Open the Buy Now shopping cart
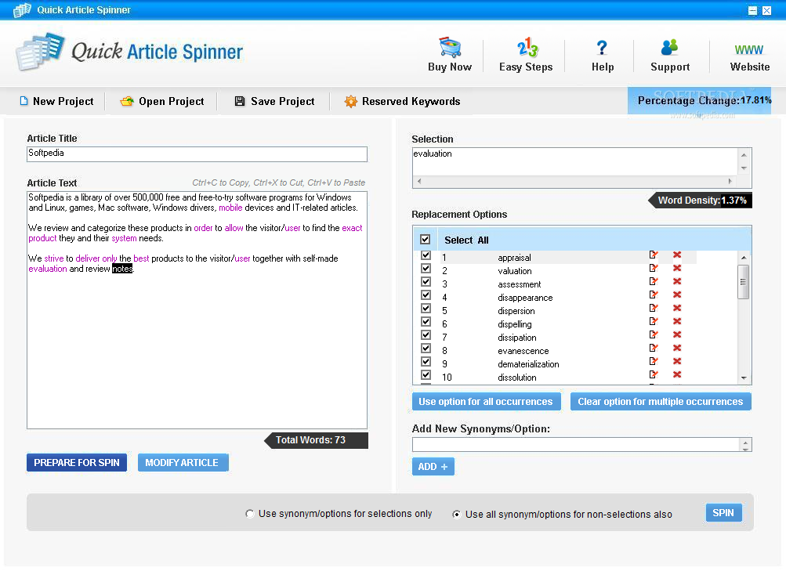The image size is (786, 571). click(x=450, y=55)
